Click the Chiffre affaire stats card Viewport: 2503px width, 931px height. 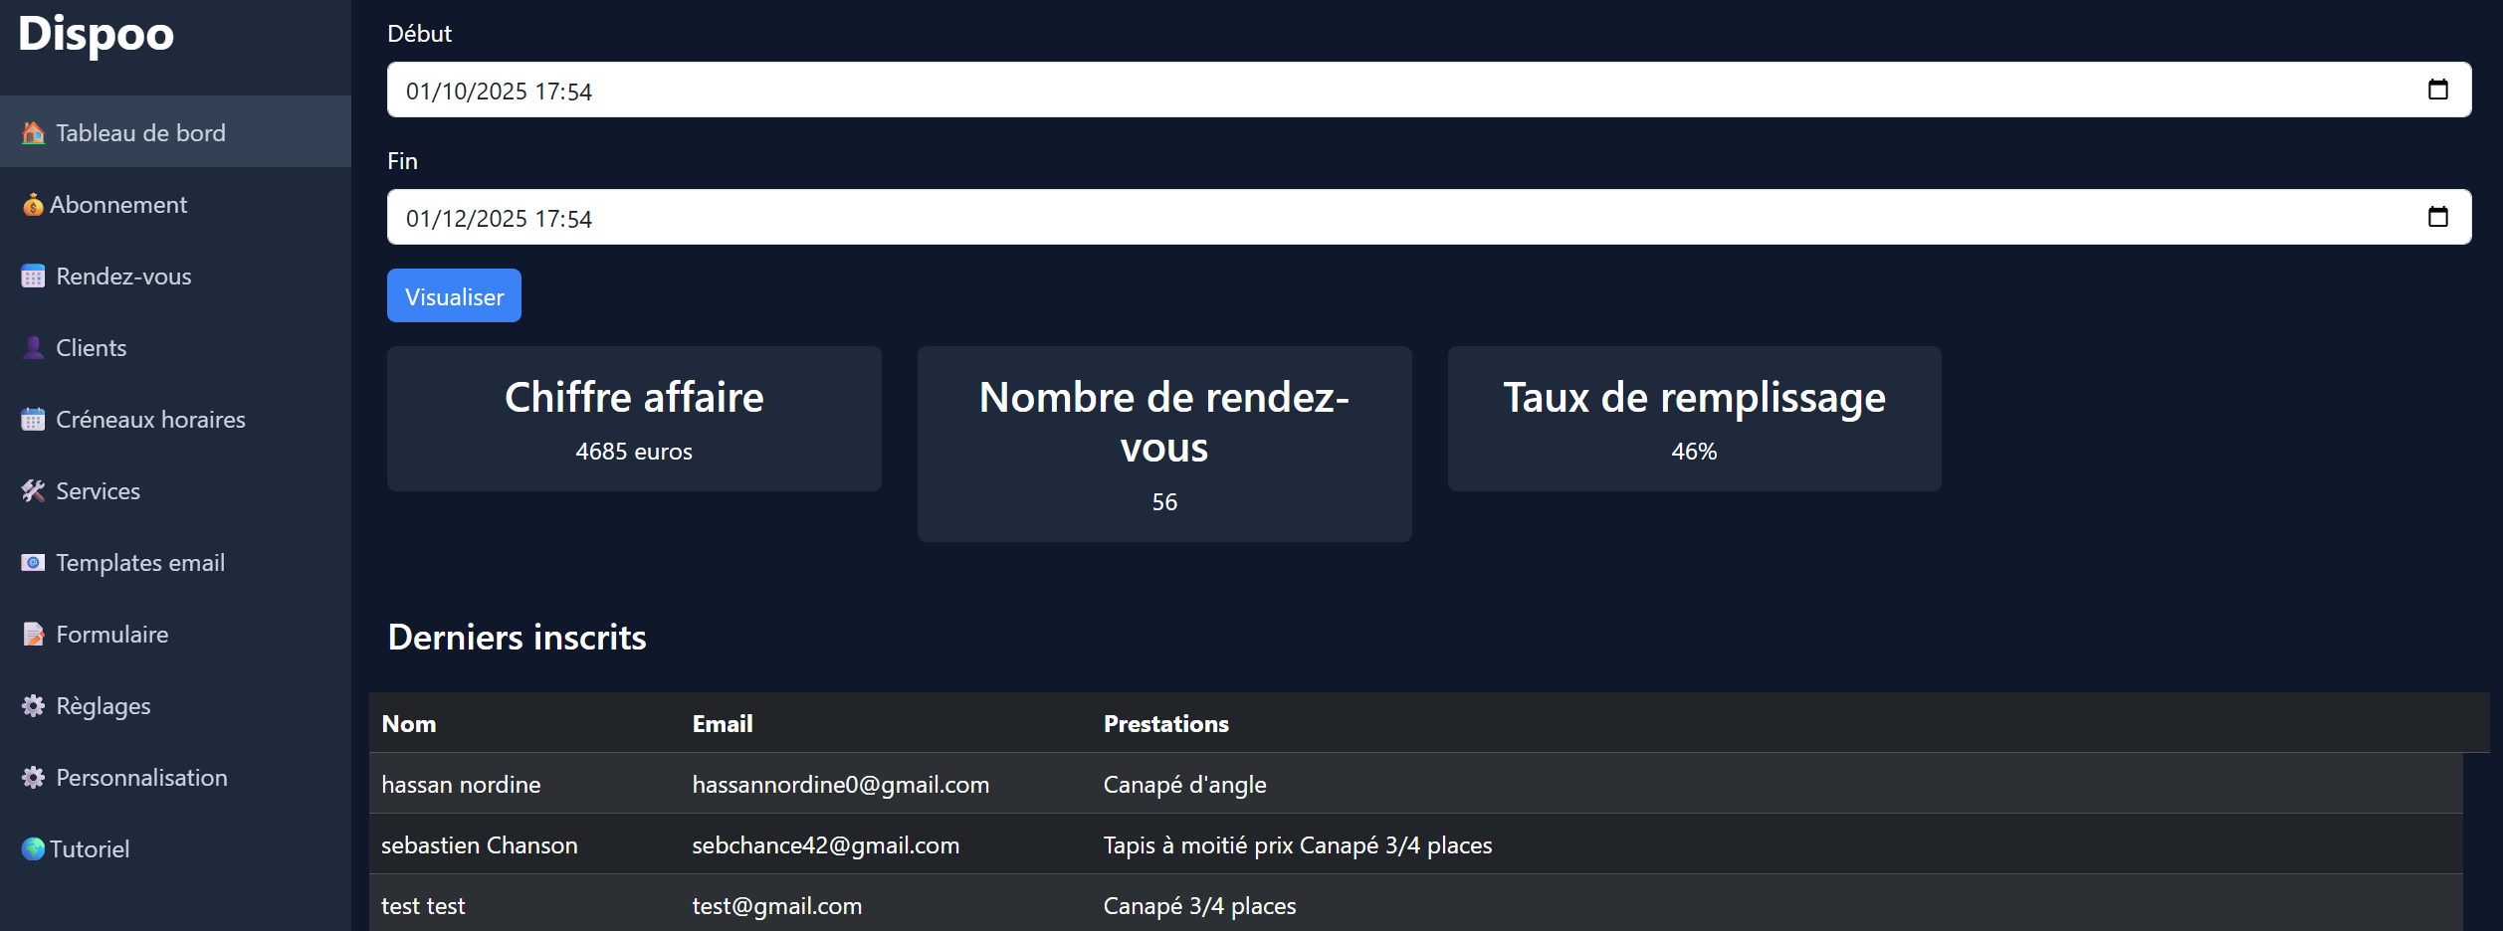click(x=634, y=419)
